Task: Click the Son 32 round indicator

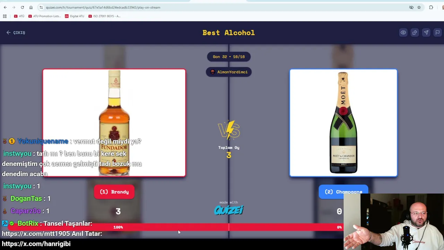Action: pos(229,57)
